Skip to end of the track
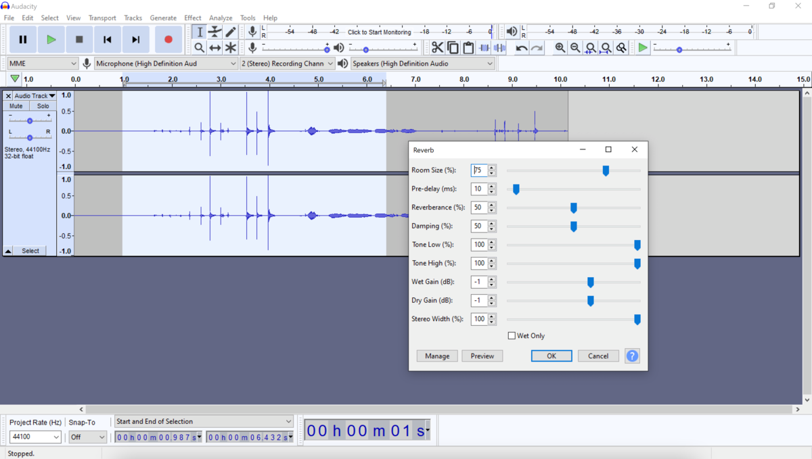The image size is (812, 459). 136,40
